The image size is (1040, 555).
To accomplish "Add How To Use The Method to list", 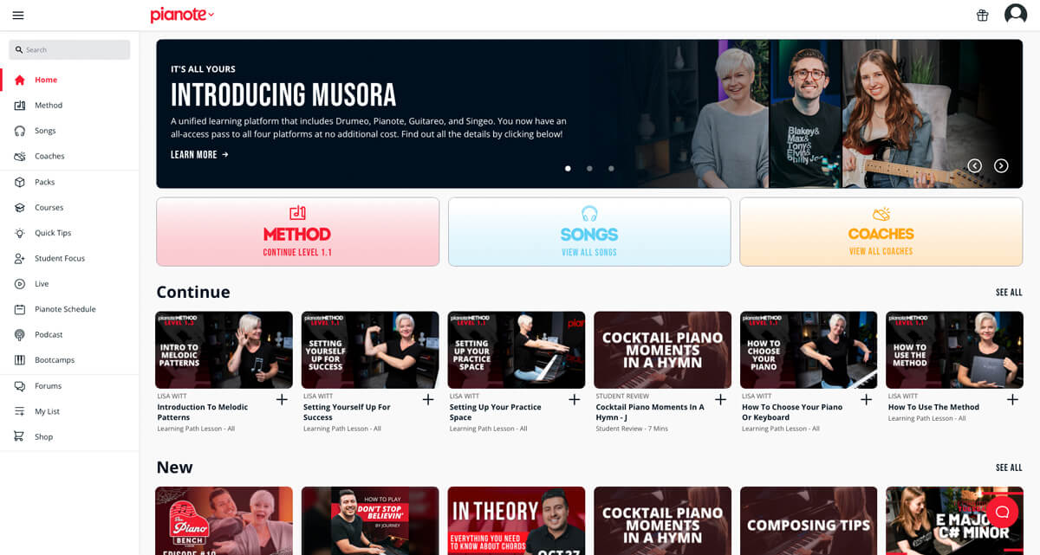I will [1012, 399].
